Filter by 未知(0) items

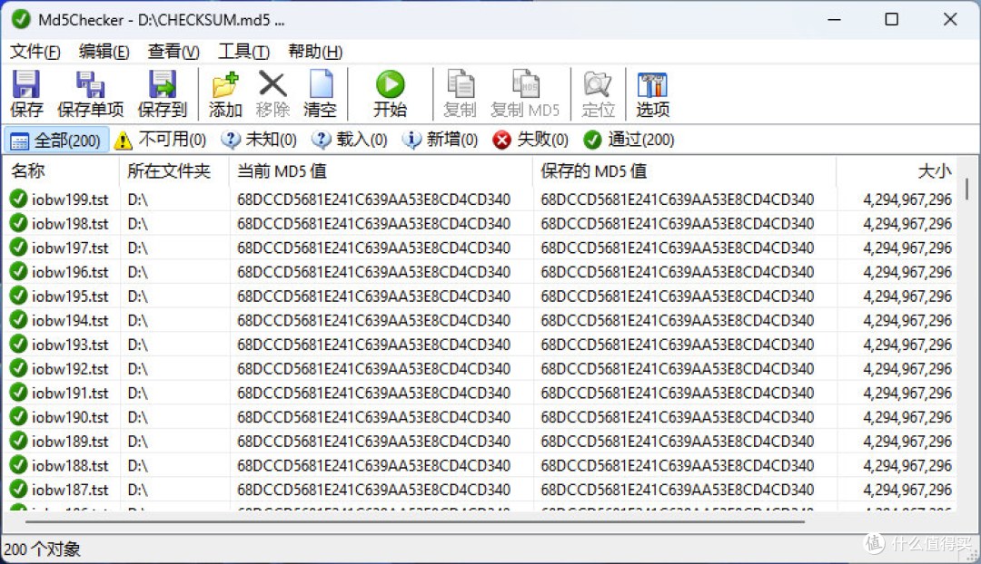258,140
